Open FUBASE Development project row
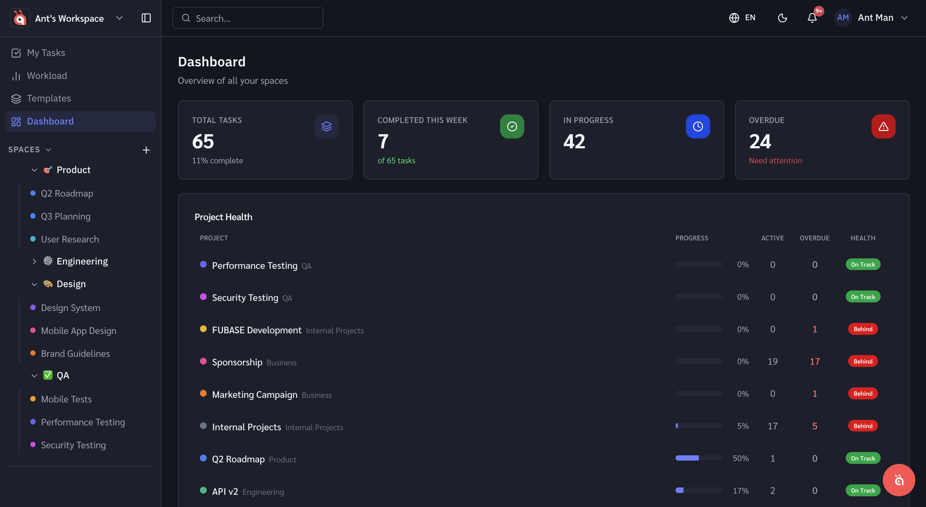 pyautogui.click(x=543, y=330)
